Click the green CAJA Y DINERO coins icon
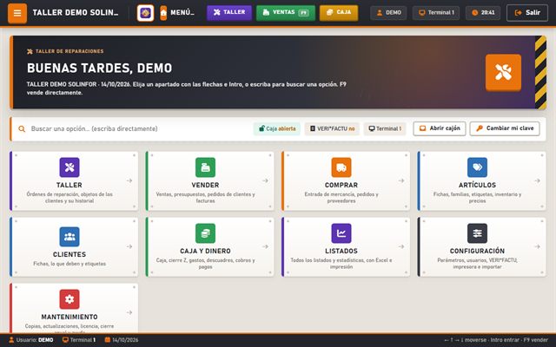This screenshot has height=347, width=556. [x=205, y=233]
